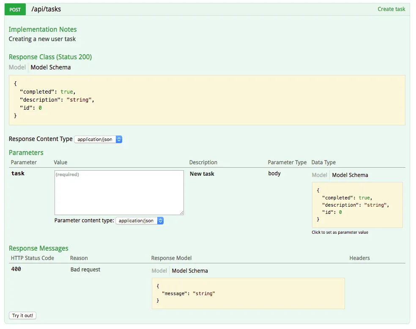
Task: Click the 400 HTTP status code
Action: pos(16,269)
